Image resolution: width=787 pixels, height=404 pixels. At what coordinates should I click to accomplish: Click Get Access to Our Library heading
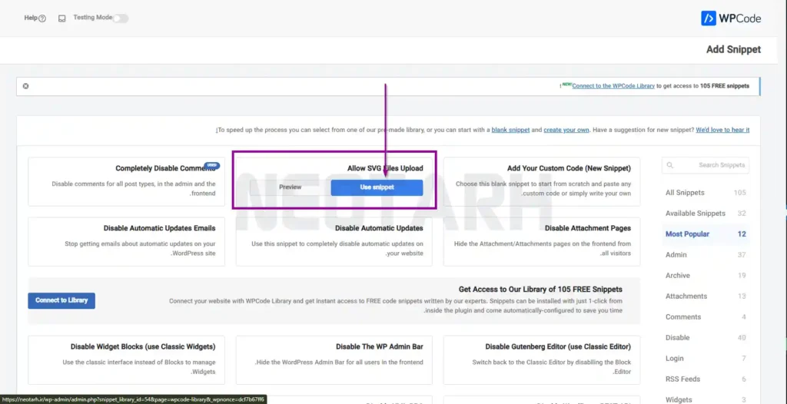(540, 290)
